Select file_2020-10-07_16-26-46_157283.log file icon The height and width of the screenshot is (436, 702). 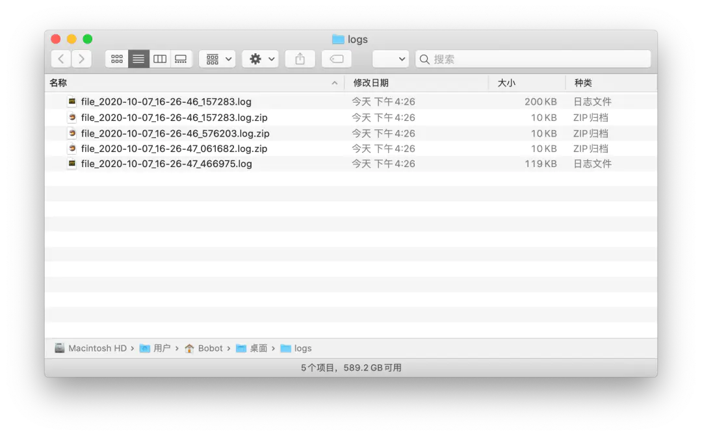(x=72, y=102)
